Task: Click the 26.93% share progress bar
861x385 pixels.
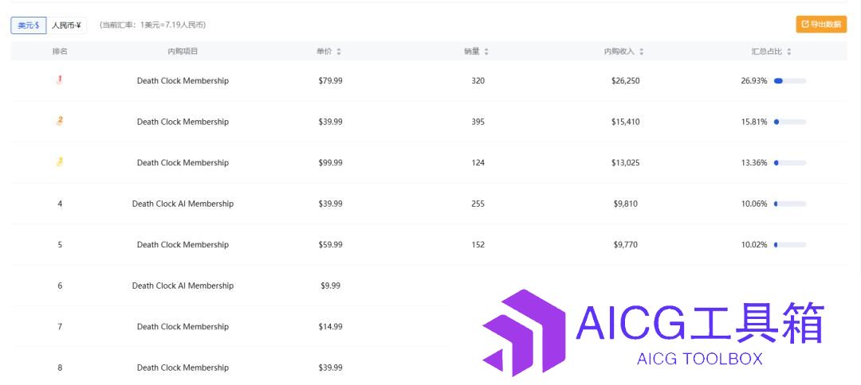Action: pos(789,81)
